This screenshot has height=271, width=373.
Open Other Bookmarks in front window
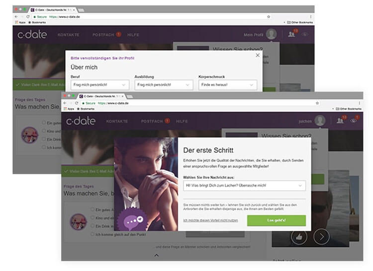point(349,109)
